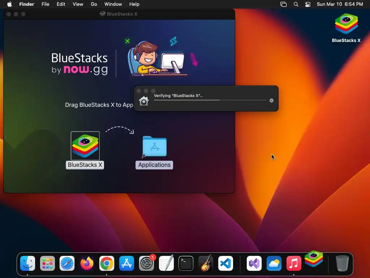Click the "Drag BlueStacks X to App" instruction text
Screen dimensions: 370x278
tap(99, 105)
